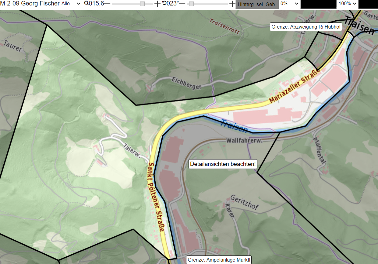378x264 pixels.
Task: Decrease zoom with the minus icon
Action: [x=107, y=4]
